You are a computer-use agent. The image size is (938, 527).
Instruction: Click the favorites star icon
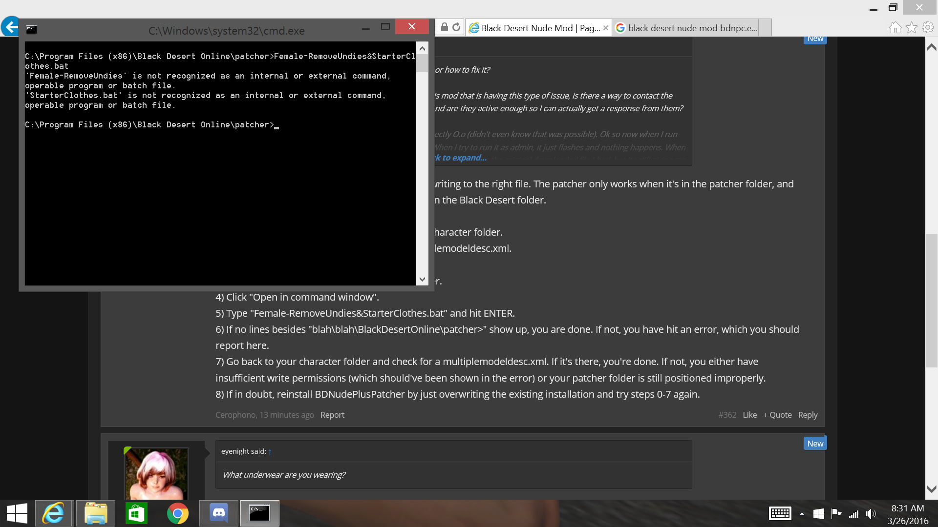coord(911,28)
